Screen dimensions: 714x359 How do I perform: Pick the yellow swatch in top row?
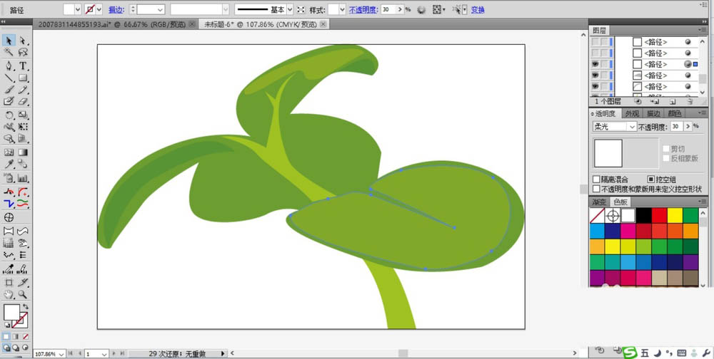(x=675, y=215)
